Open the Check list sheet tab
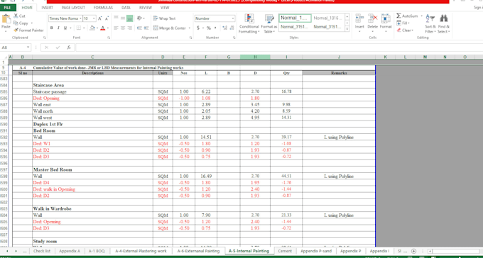 [x=42, y=251]
